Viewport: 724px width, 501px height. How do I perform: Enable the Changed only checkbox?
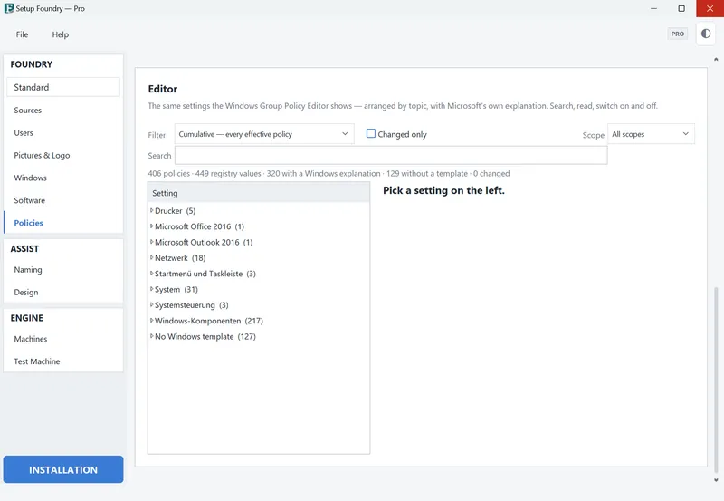[371, 133]
